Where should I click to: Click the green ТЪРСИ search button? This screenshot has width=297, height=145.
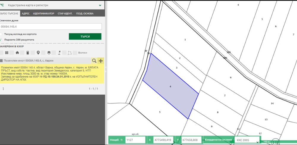click(x=85, y=36)
